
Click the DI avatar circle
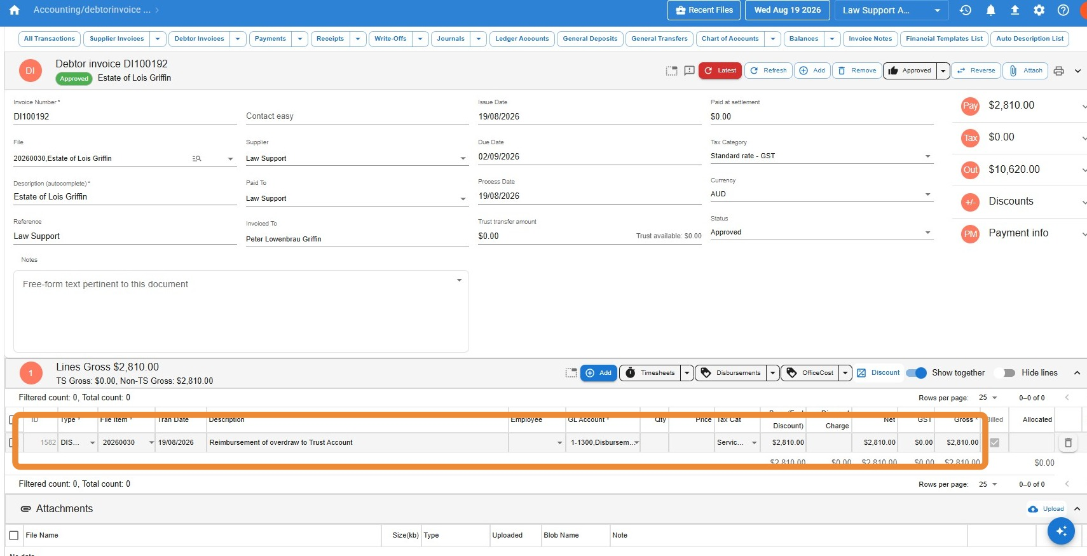point(30,71)
